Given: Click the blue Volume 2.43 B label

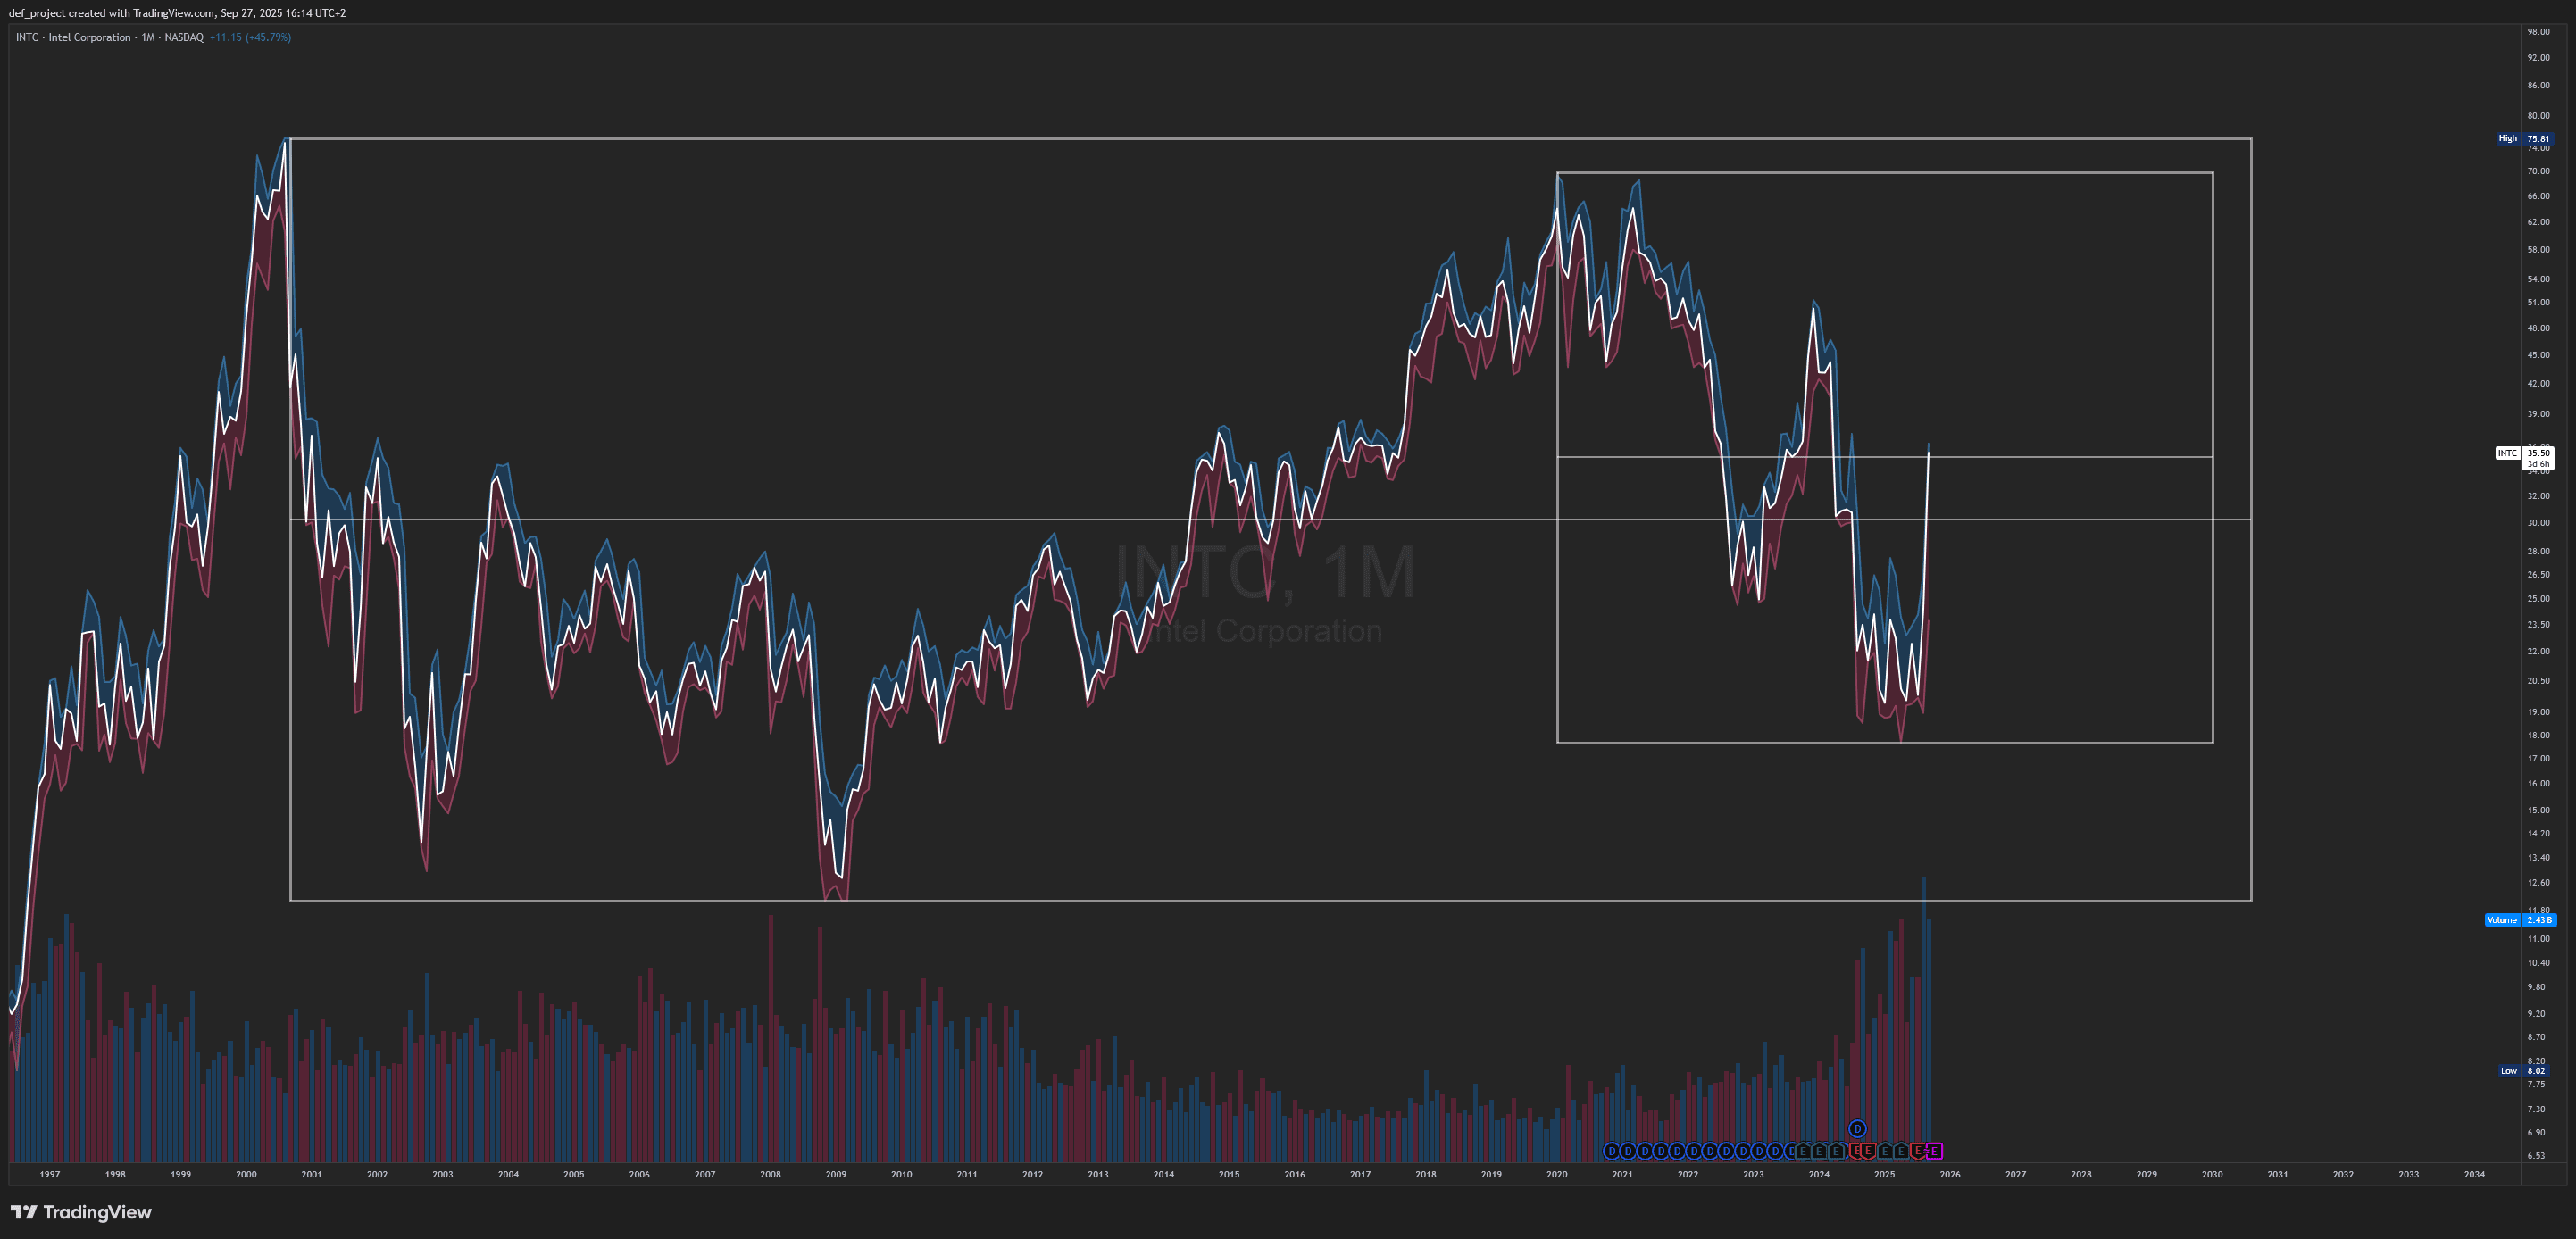Looking at the screenshot, I should point(2519,920).
